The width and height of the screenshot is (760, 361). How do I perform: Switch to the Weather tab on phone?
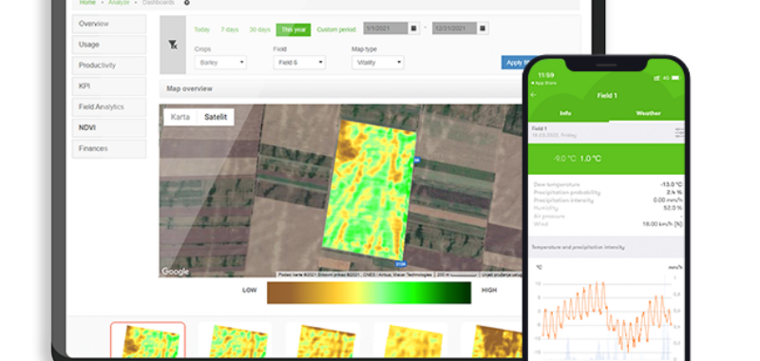pyautogui.click(x=648, y=113)
